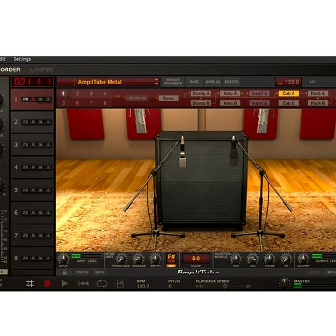
Task: Open the Amp A module
Action: 230,94
